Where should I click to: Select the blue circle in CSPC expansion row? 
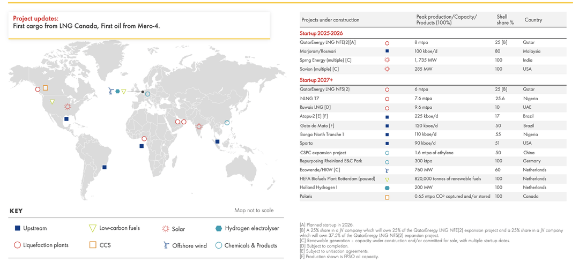(x=387, y=153)
